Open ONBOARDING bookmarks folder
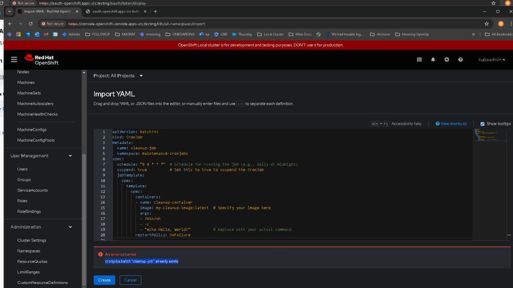This screenshot has width=513, height=288. (180, 35)
